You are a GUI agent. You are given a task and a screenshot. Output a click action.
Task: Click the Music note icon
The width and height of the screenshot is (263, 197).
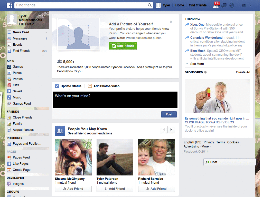9,97
